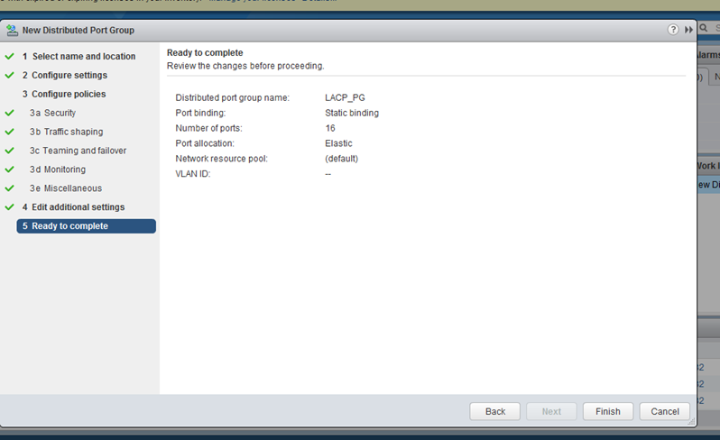The image size is (720, 440).
Task: Go to step 1 Select name and location
Action: pyautogui.click(x=79, y=57)
